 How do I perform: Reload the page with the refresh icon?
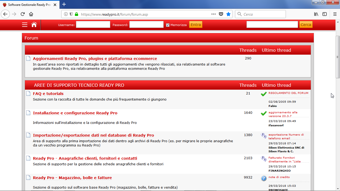coord(23,14)
